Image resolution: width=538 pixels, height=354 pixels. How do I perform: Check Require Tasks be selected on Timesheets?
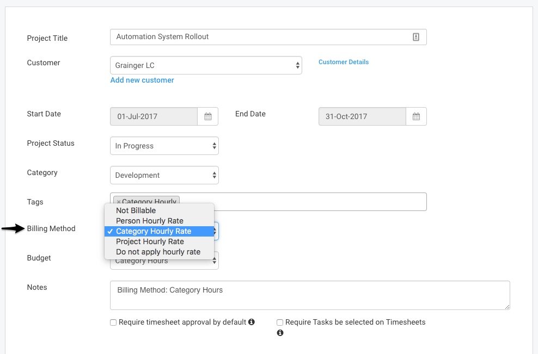point(280,322)
